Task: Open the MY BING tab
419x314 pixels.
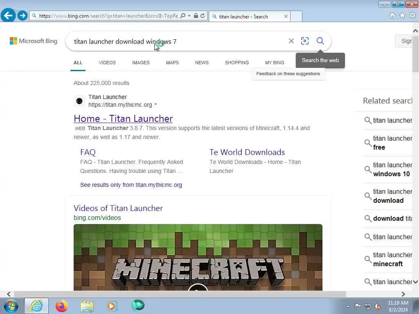Action: pyautogui.click(x=275, y=63)
